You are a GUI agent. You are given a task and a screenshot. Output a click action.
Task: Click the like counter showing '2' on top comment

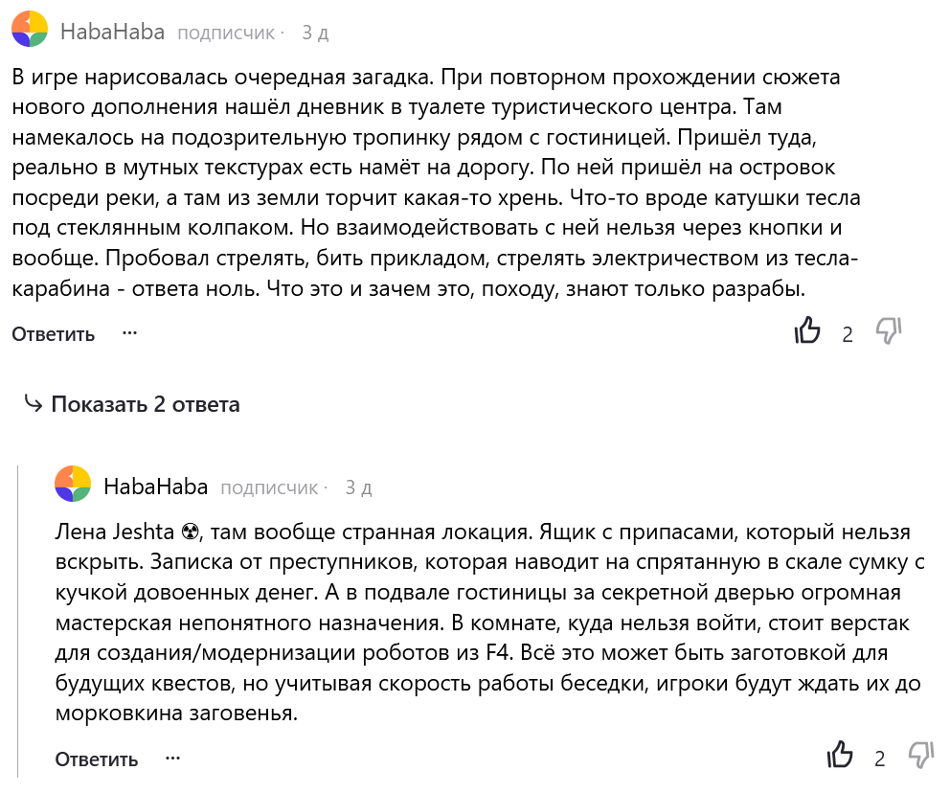coord(848,334)
